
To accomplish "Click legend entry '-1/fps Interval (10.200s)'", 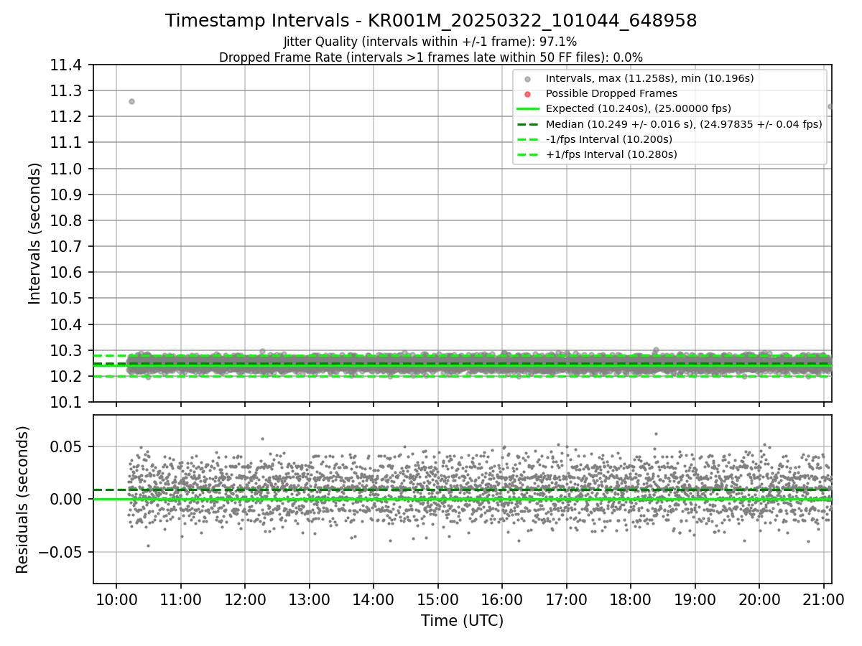I will tap(609, 139).
